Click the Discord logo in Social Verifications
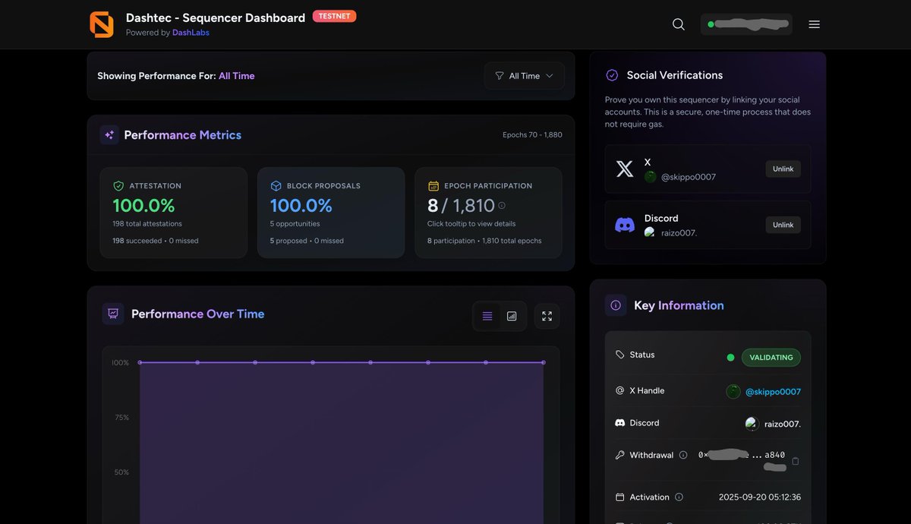The image size is (911, 524). tap(625, 225)
